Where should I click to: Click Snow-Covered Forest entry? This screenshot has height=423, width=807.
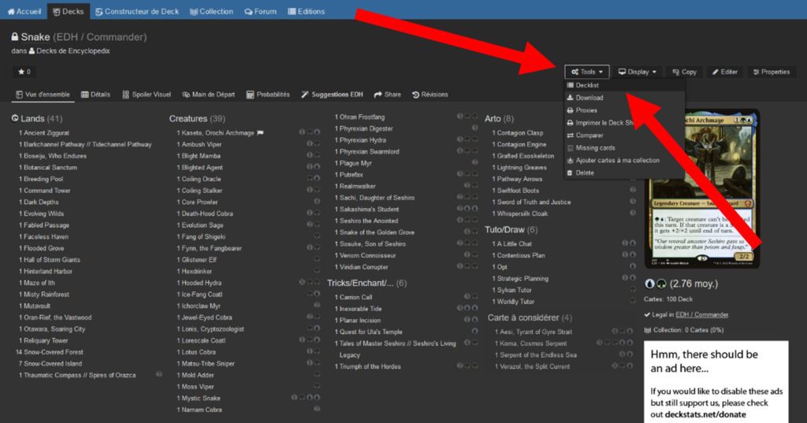[x=54, y=352]
